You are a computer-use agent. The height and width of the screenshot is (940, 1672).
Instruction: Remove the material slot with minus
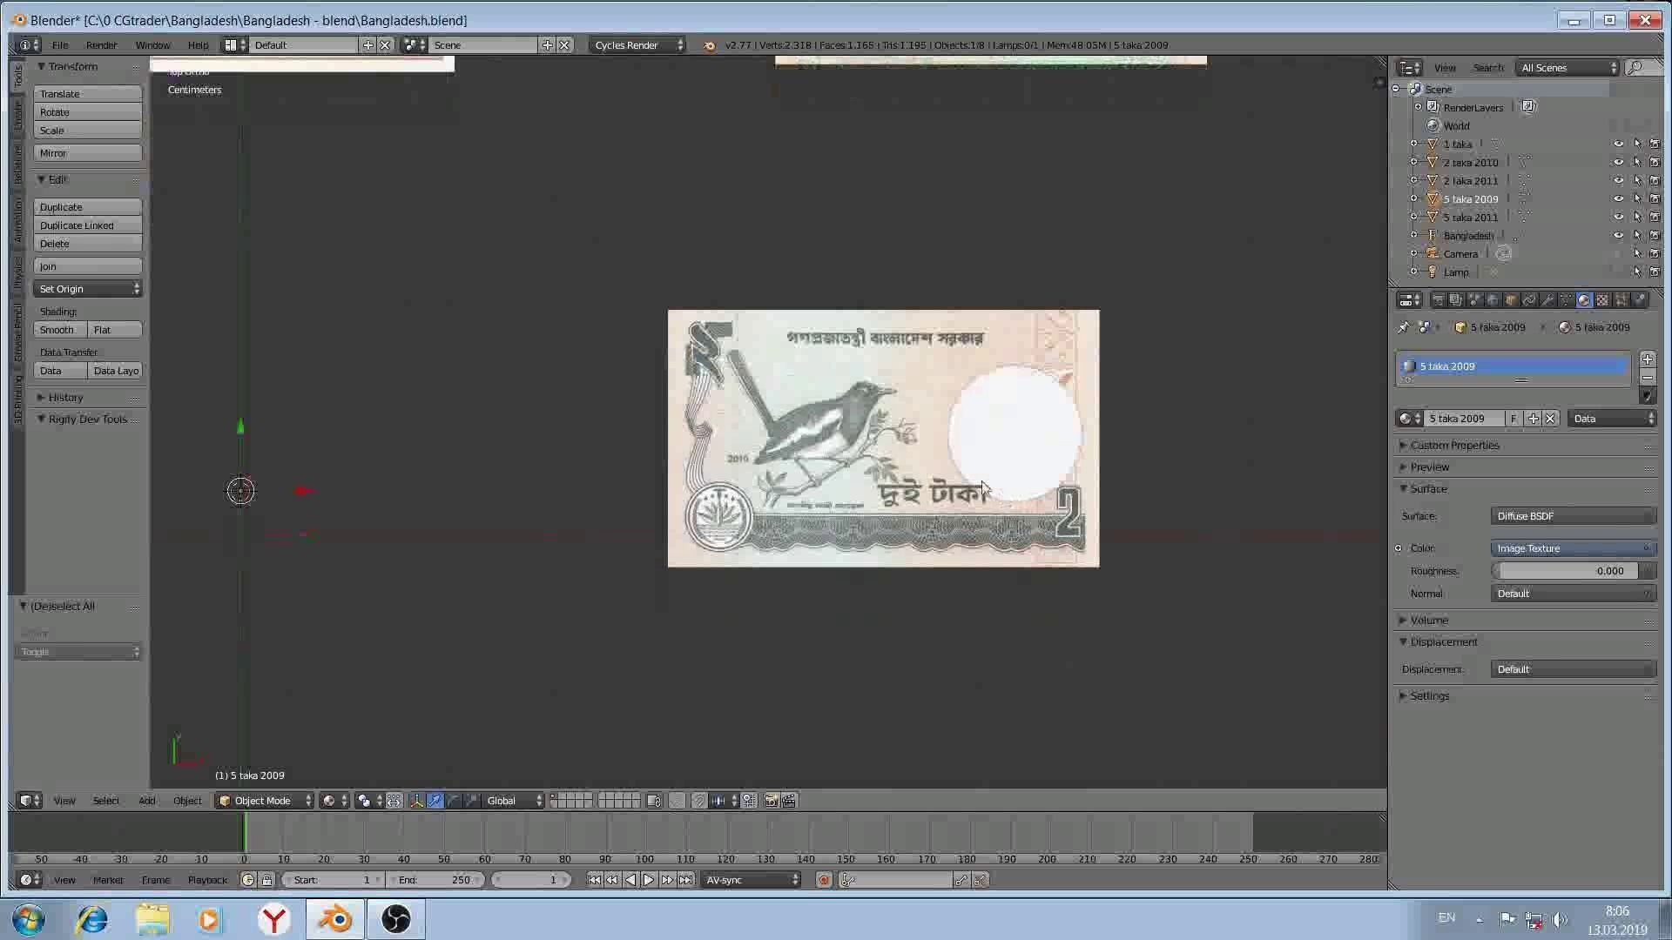point(1647,377)
